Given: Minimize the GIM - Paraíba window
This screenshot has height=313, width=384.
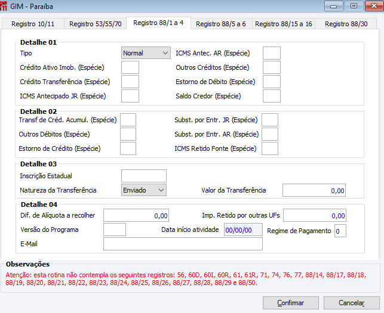Looking at the screenshot, I should 334,6.
